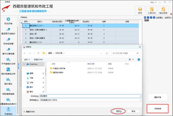173x116 pixels.
Task: Expand the OneDrive tree node
Action: pyautogui.click(x=24, y=64)
